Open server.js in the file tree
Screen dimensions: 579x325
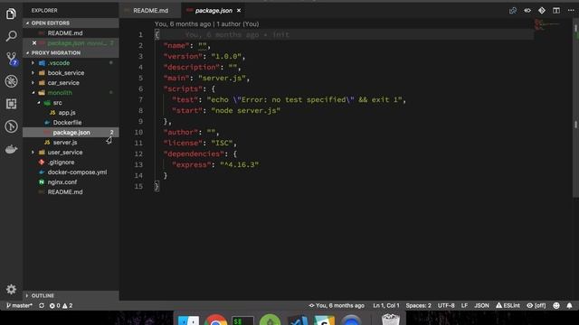[65, 143]
